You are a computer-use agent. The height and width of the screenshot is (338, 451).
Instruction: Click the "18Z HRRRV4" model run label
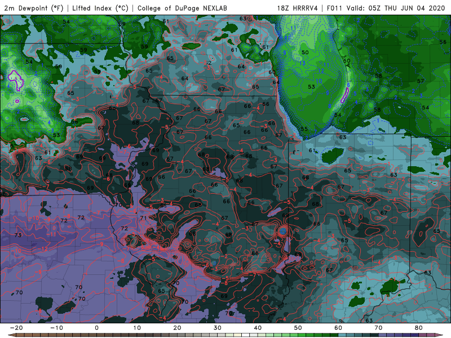(298, 8)
